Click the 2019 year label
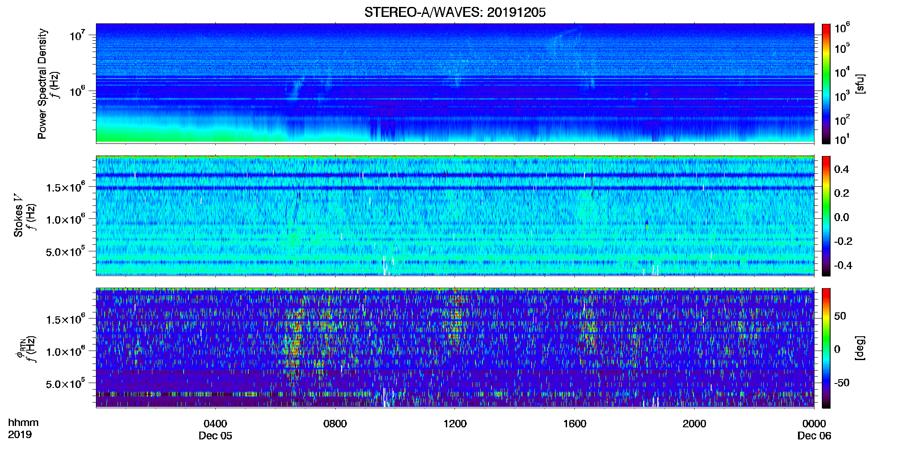910x468 pixels. [x=20, y=435]
